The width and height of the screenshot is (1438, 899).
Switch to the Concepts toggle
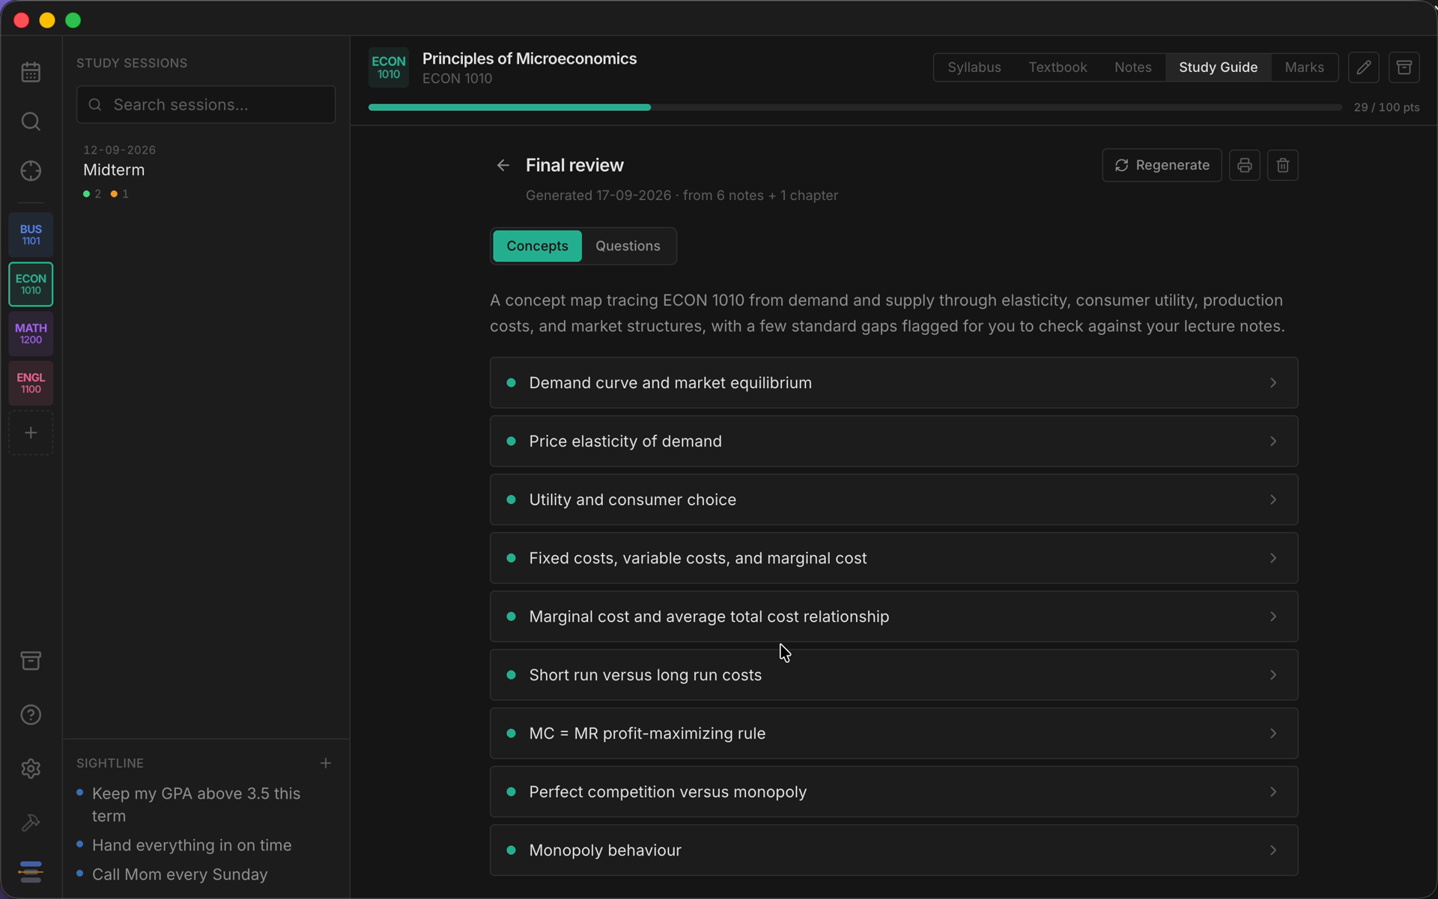click(x=537, y=246)
